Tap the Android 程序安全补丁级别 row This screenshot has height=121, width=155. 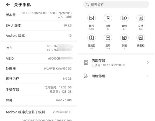[x=39, y=112]
